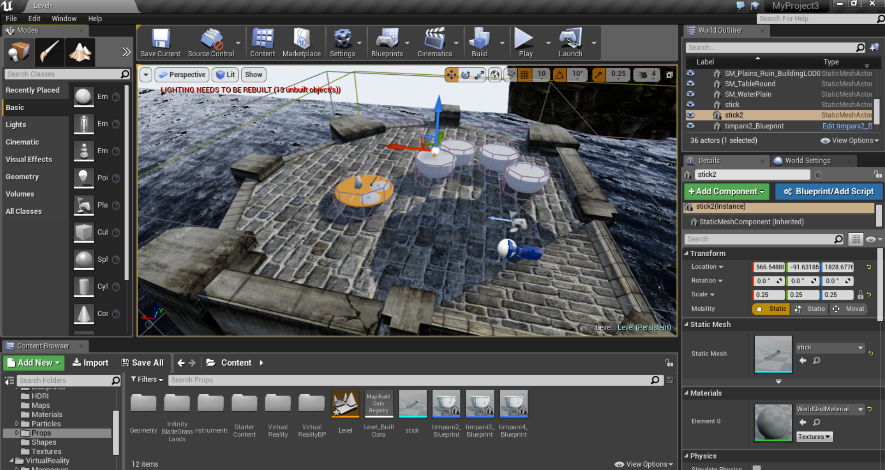Screen dimensions: 885x470
Task: Click Import in Content Browser
Action: click(90, 363)
